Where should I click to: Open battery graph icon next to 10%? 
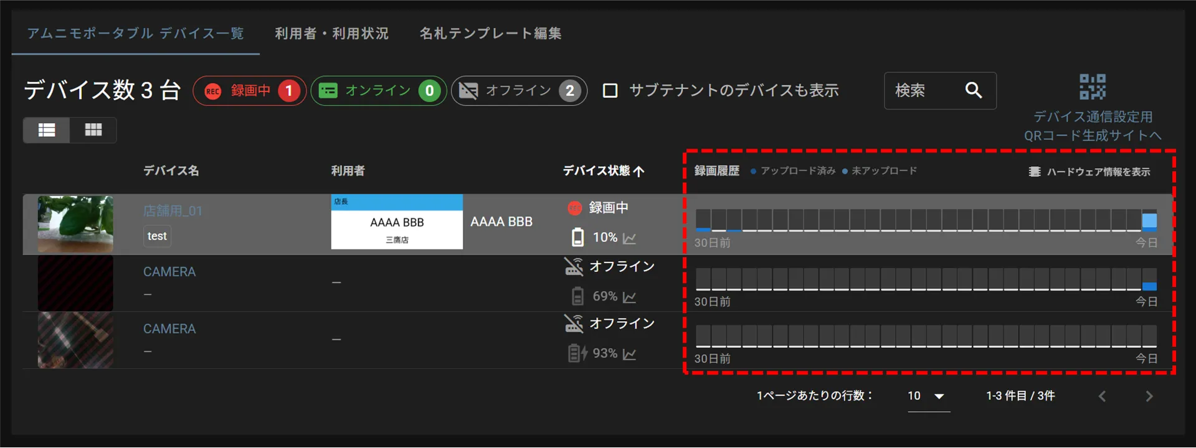point(629,238)
